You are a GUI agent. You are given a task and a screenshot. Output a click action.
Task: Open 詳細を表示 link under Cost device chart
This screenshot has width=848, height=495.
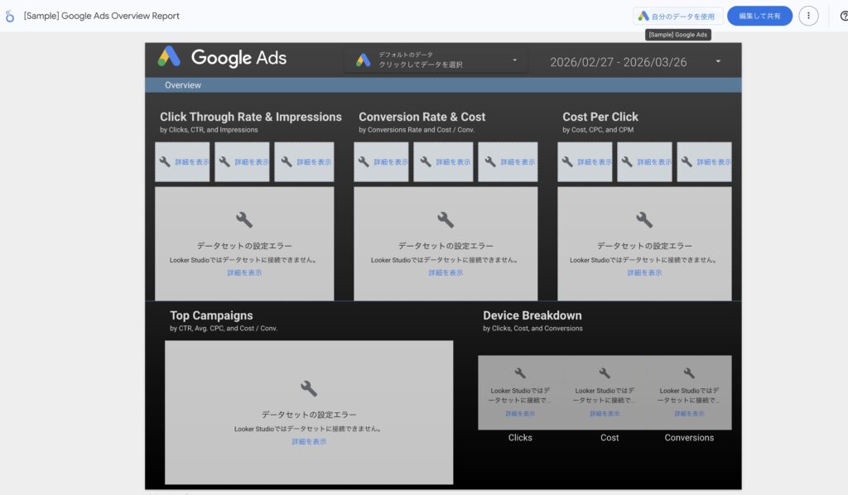click(x=605, y=414)
